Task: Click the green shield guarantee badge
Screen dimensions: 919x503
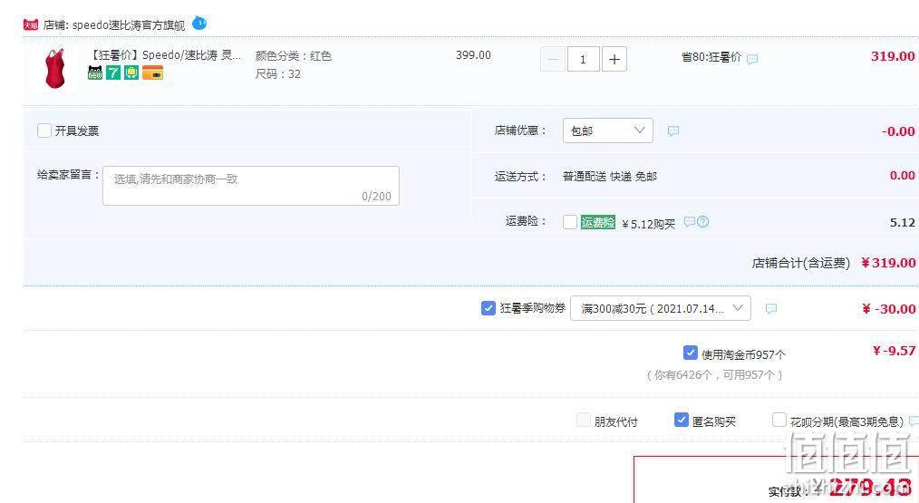Action: point(131,73)
